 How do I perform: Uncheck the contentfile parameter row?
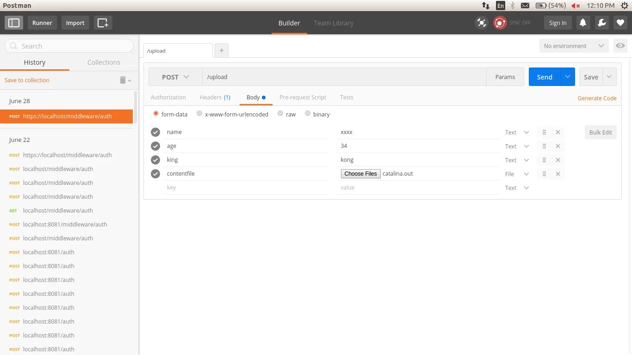tap(155, 174)
